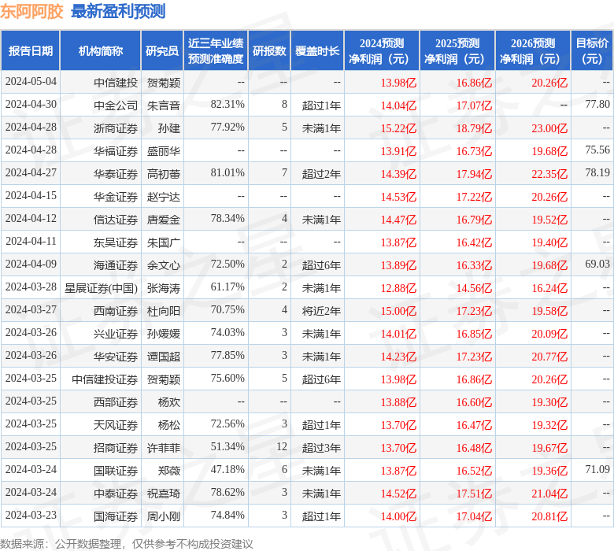The width and height of the screenshot is (614, 551).
Task: Click the 目标价(元) column header
Action: tap(592, 51)
